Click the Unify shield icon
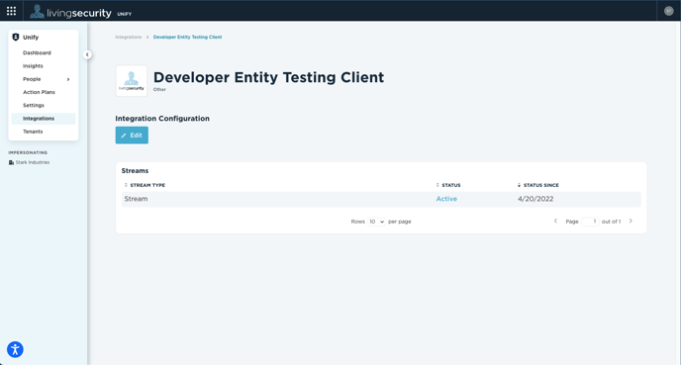This screenshot has width=681, height=365. 16,38
